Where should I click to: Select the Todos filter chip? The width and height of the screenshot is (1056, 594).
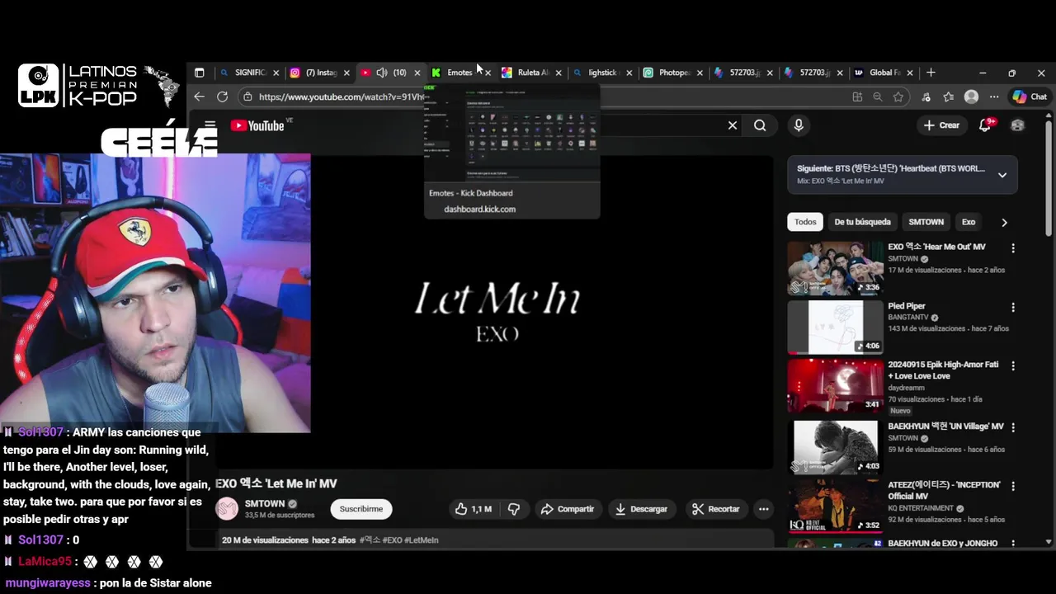tap(805, 222)
